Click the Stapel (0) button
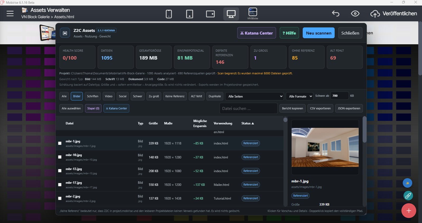 (93, 108)
